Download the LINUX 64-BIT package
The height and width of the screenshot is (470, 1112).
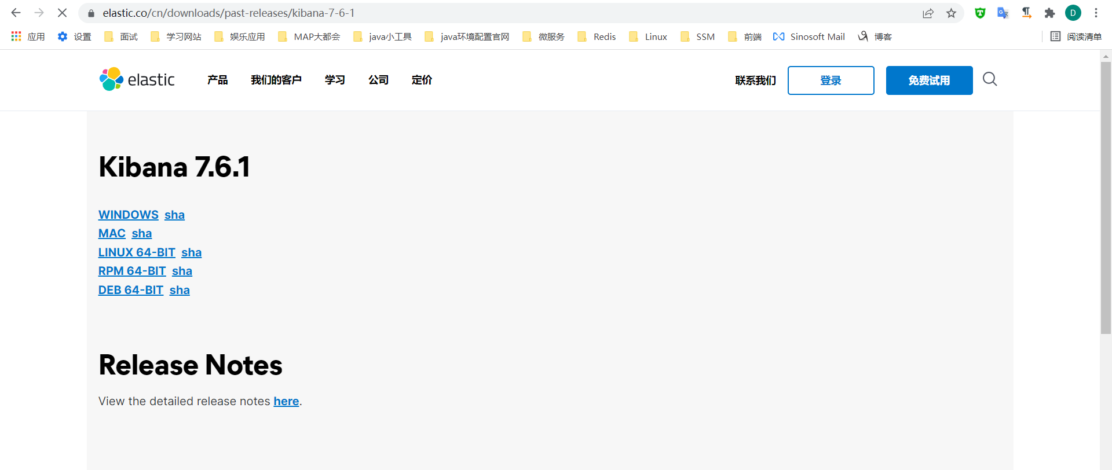click(137, 252)
